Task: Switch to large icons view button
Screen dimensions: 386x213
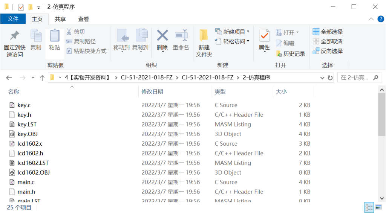Action: coord(378,207)
